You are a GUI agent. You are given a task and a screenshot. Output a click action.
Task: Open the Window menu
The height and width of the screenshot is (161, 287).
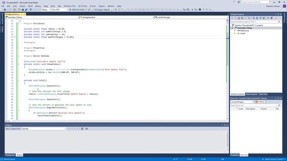point(111,6)
